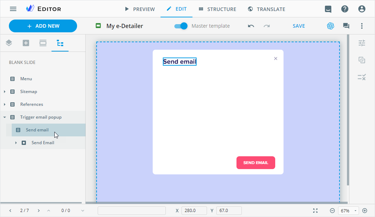Open the properties sliders panel on right
The image size is (375, 217).
(362, 43)
